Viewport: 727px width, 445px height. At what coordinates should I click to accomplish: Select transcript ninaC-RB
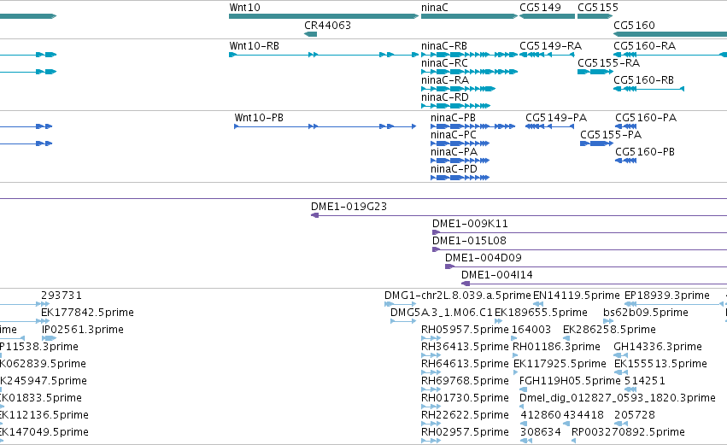(469, 55)
